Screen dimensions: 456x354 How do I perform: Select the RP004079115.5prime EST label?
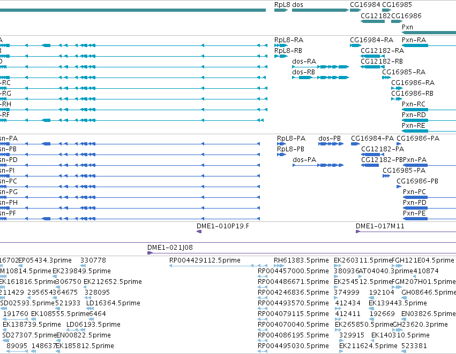(x=294, y=314)
